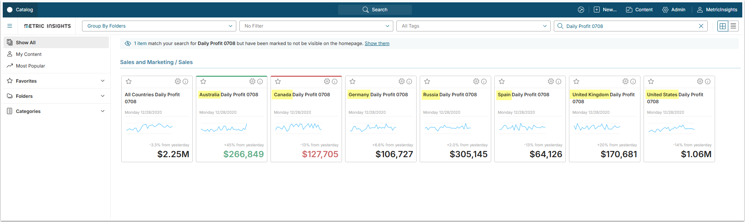Image resolution: width=745 pixels, height=222 pixels.
Task: Clear the Daily Profit 0708 search text
Action: point(701,26)
